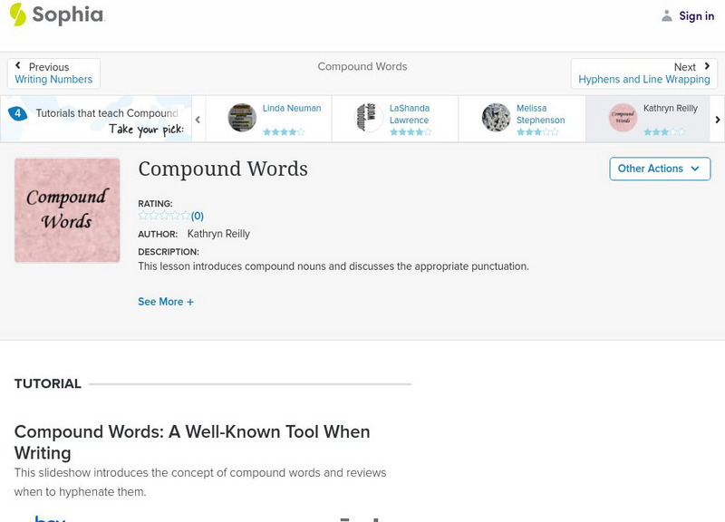725x522 pixels.
Task: Click Linda Neuman's profile avatar
Action: pos(240,118)
